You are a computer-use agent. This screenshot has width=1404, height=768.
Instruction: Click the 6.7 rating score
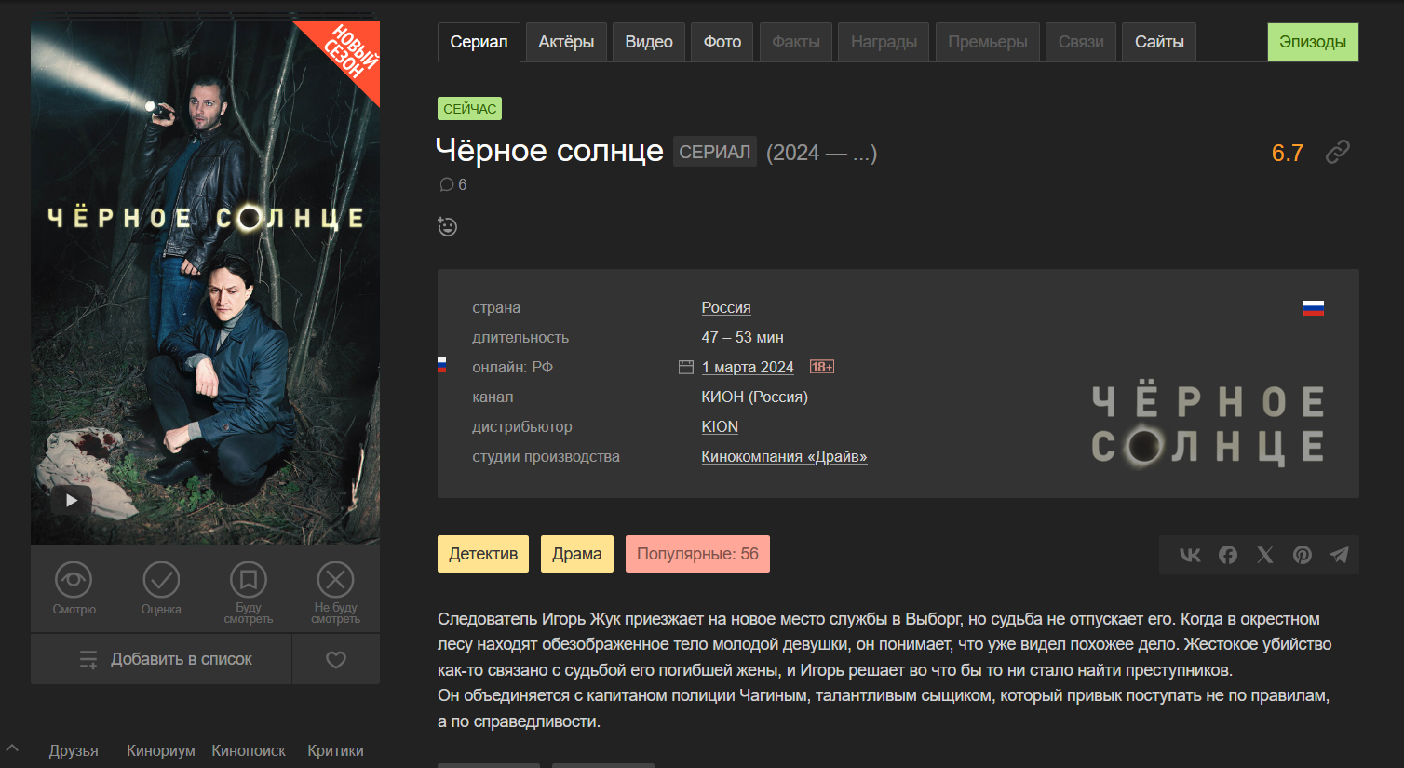(x=1288, y=153)
